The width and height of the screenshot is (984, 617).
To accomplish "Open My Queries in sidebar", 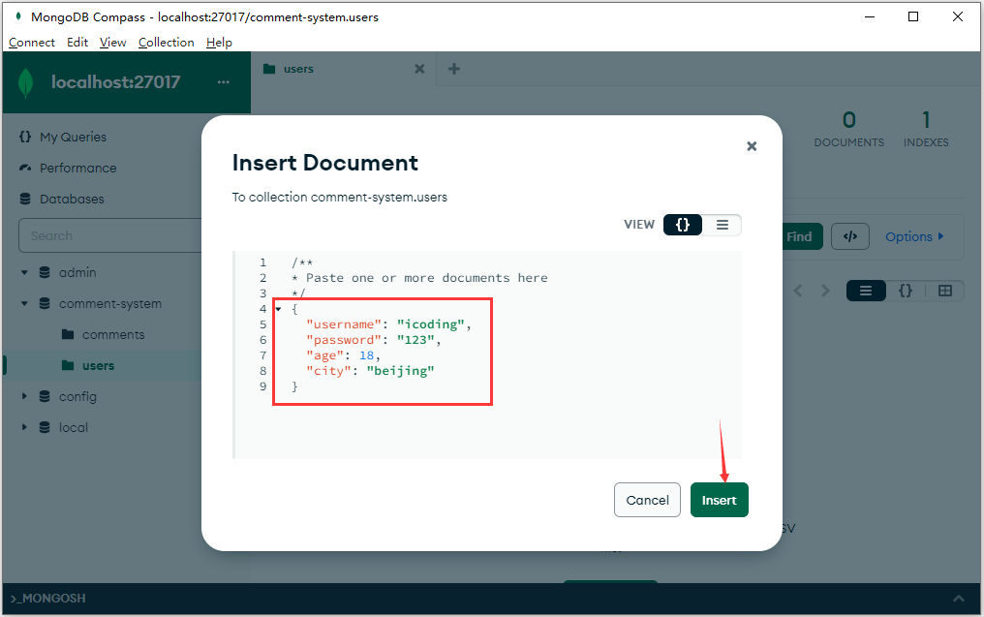I will coord(73,137).
